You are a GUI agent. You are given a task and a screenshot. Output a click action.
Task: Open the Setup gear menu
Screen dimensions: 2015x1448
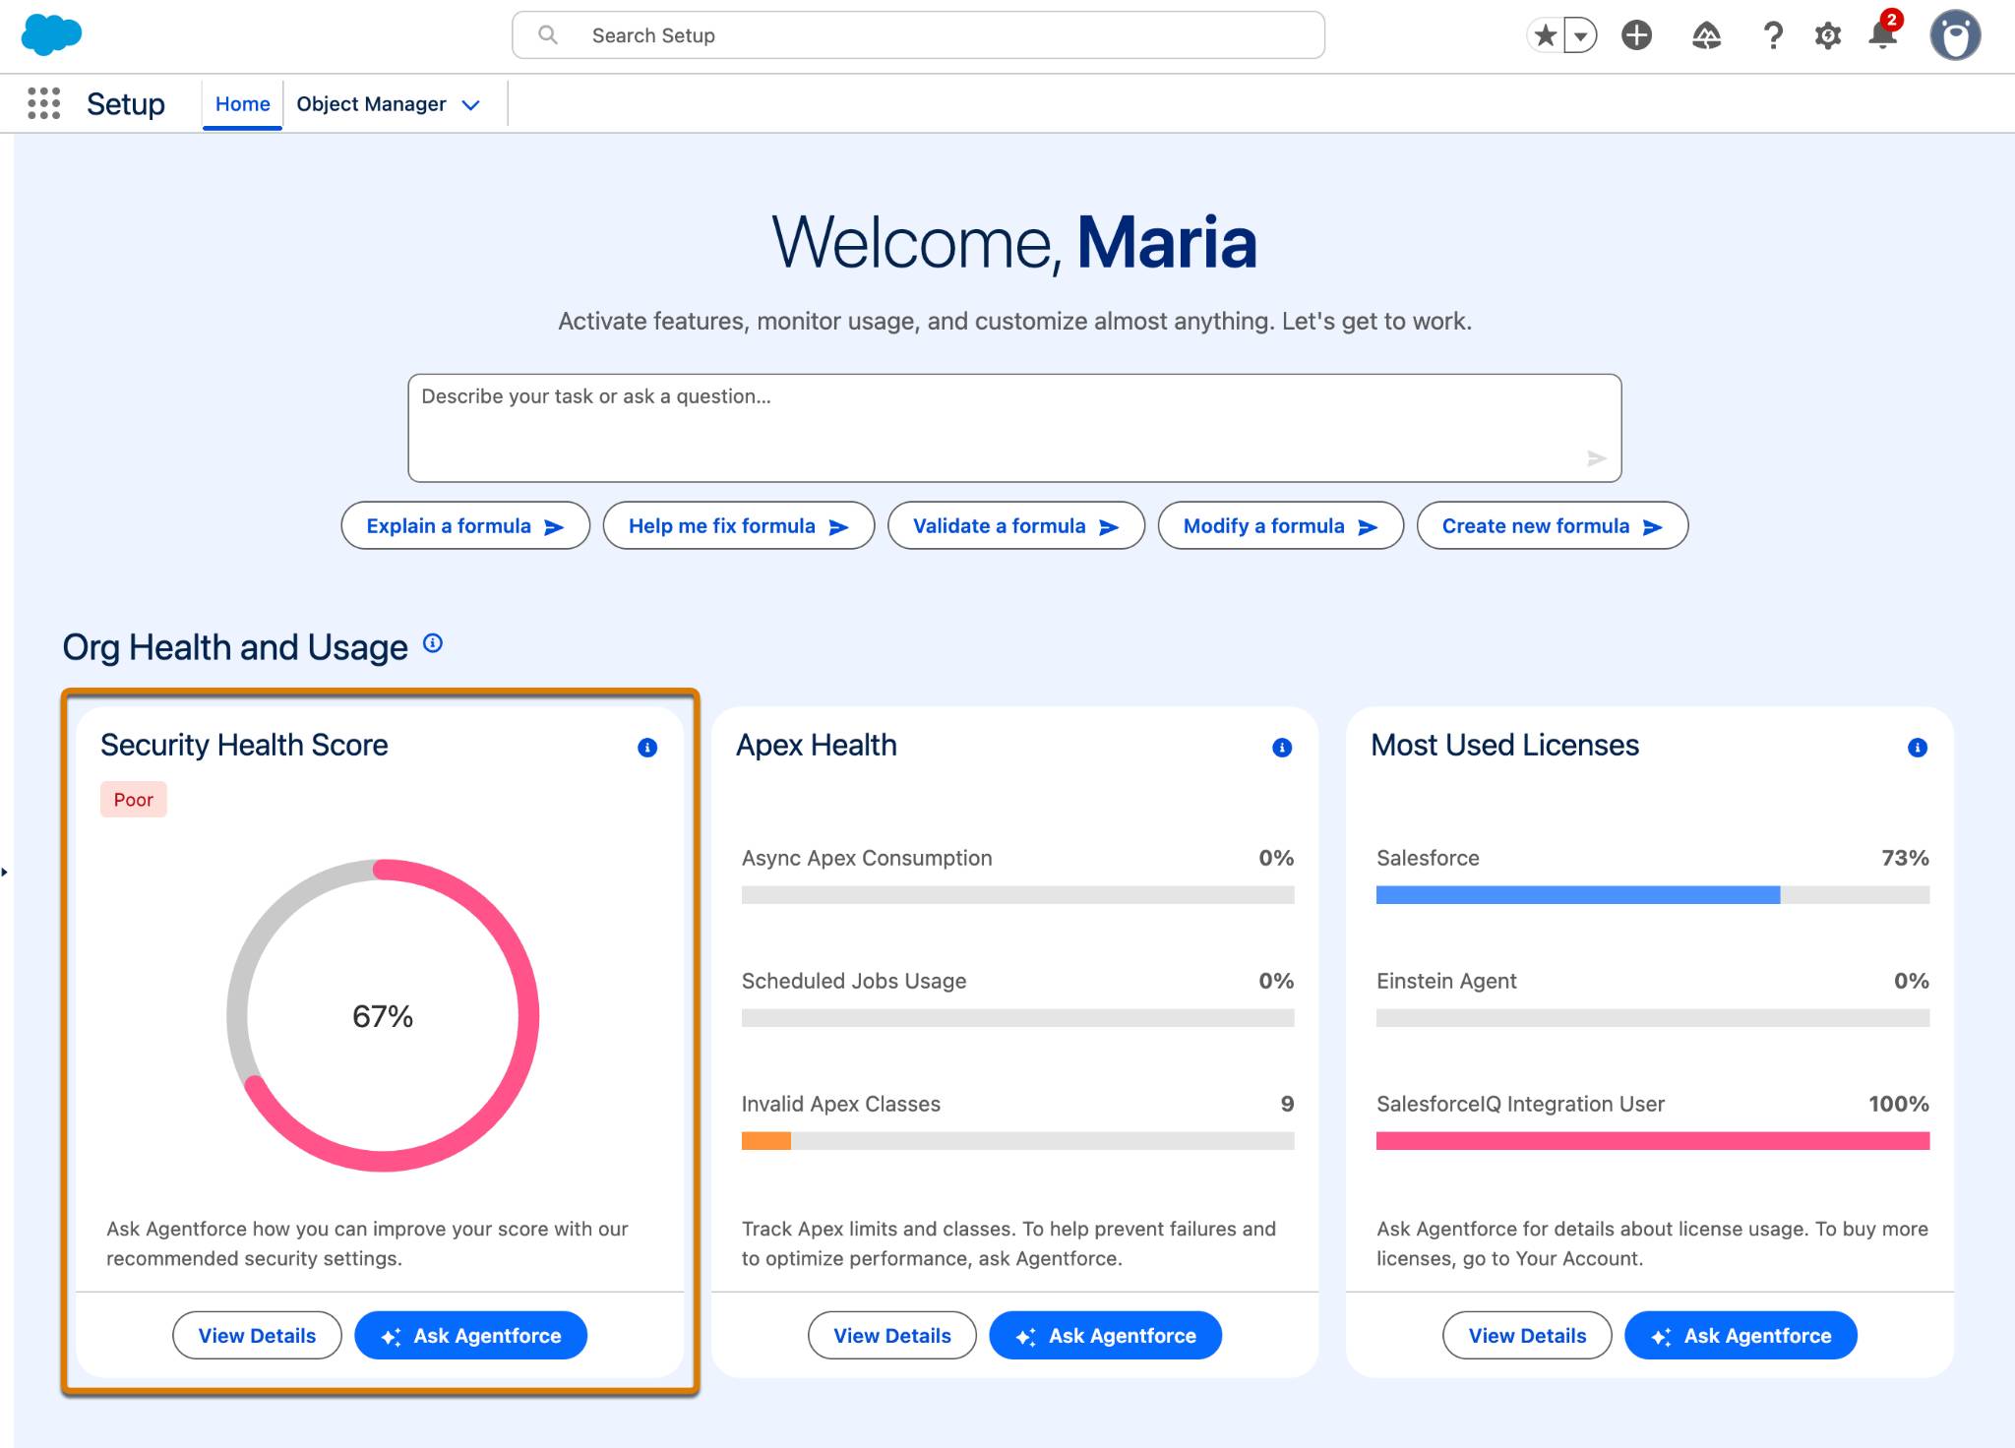1828,36
